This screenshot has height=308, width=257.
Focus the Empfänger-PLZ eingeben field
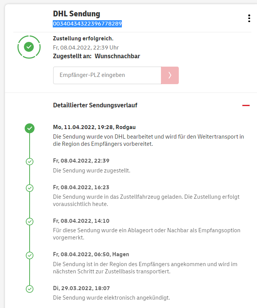107,75
